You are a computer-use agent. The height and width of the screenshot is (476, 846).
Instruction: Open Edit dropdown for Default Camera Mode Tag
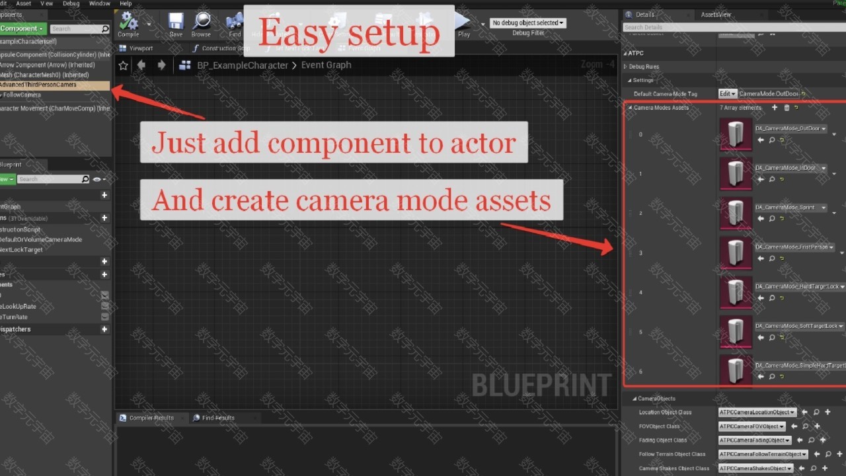pyautogui.click(x=728, y=94)
